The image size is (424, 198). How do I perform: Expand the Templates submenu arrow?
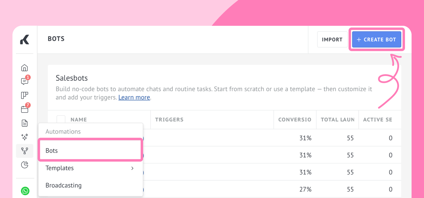click(x=132, y=168)
